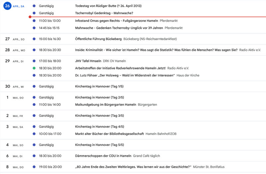The height and width of the screenshot is (174, 266).
Task: Click the red current-time marker dot
Action: tap(30, 17)
